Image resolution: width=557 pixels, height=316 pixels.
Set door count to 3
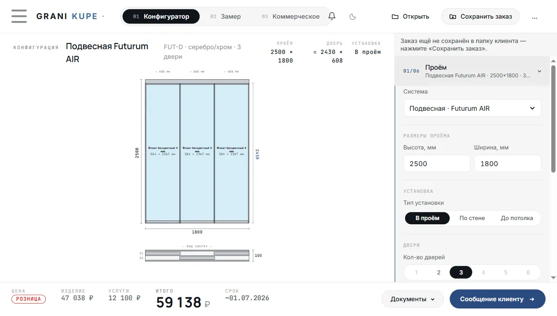coord(461,272)
